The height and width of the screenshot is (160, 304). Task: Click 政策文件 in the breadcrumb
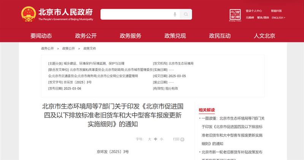[90, 49]
